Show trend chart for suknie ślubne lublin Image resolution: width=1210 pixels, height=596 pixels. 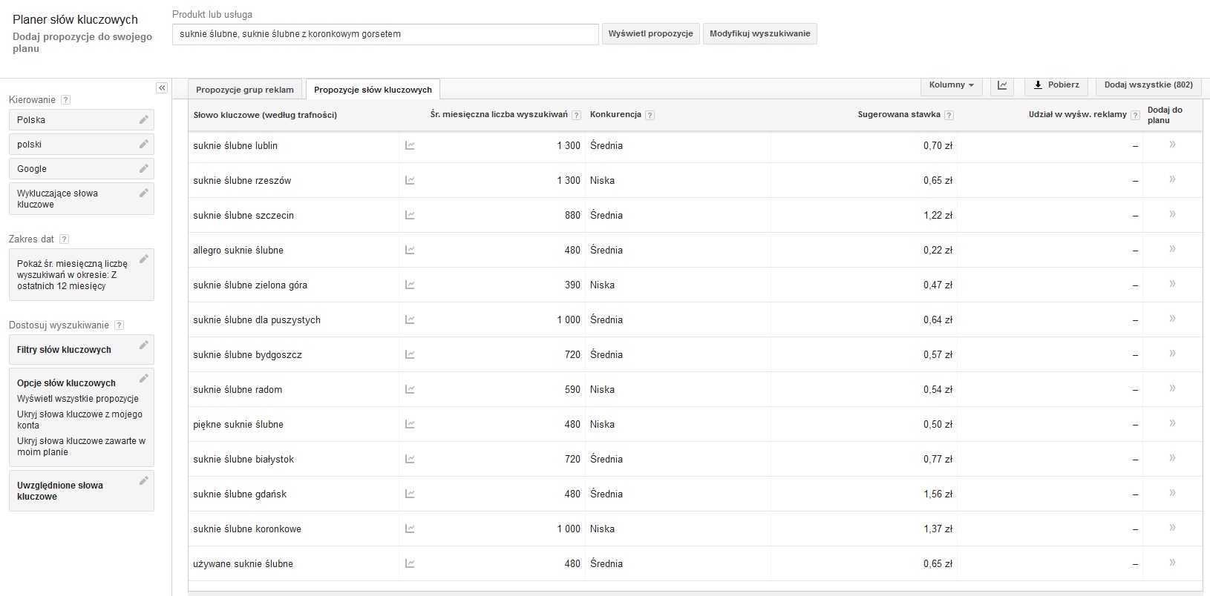[410, 145]
